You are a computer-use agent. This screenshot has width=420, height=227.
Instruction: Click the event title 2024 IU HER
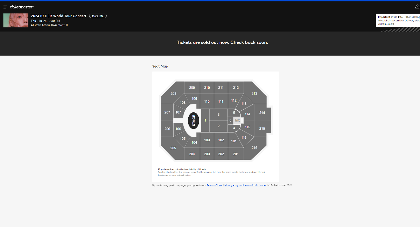click(58, 16)
